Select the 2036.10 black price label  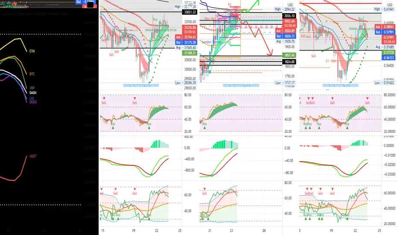[290, 16]
